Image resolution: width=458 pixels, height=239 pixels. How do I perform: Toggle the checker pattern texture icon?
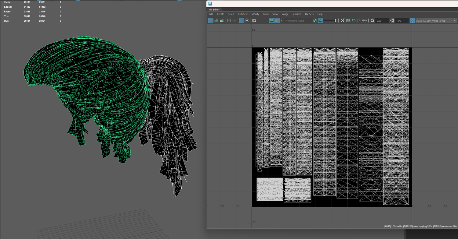(277, 20)
